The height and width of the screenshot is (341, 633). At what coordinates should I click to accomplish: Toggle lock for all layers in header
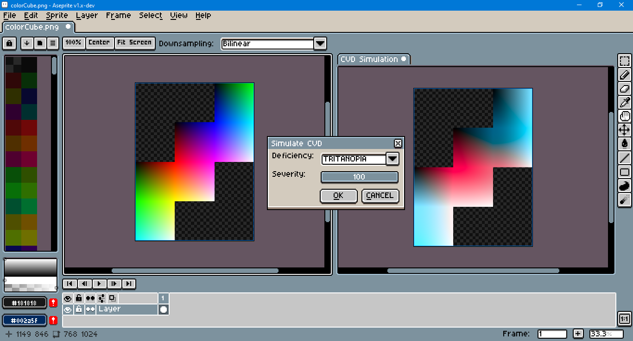pos(79,298)
